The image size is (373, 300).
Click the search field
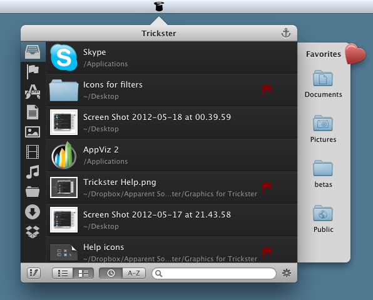[x=214, y=273]
